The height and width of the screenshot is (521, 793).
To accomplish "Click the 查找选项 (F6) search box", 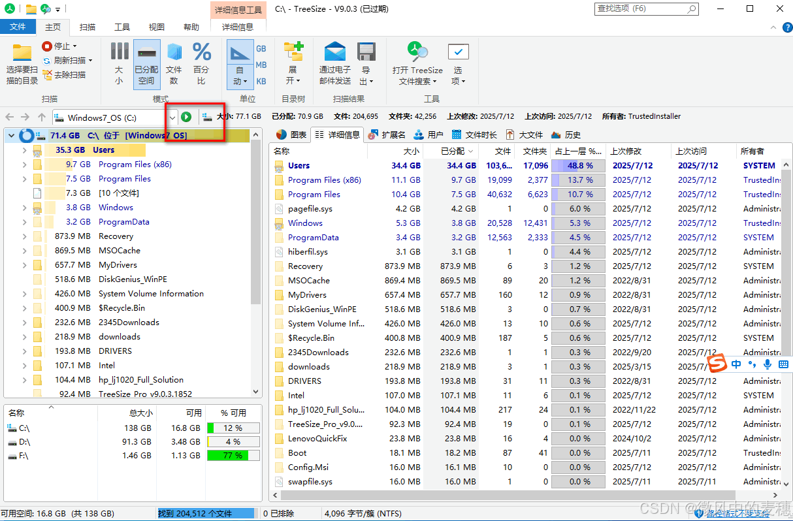I will [x=647, y=9].
